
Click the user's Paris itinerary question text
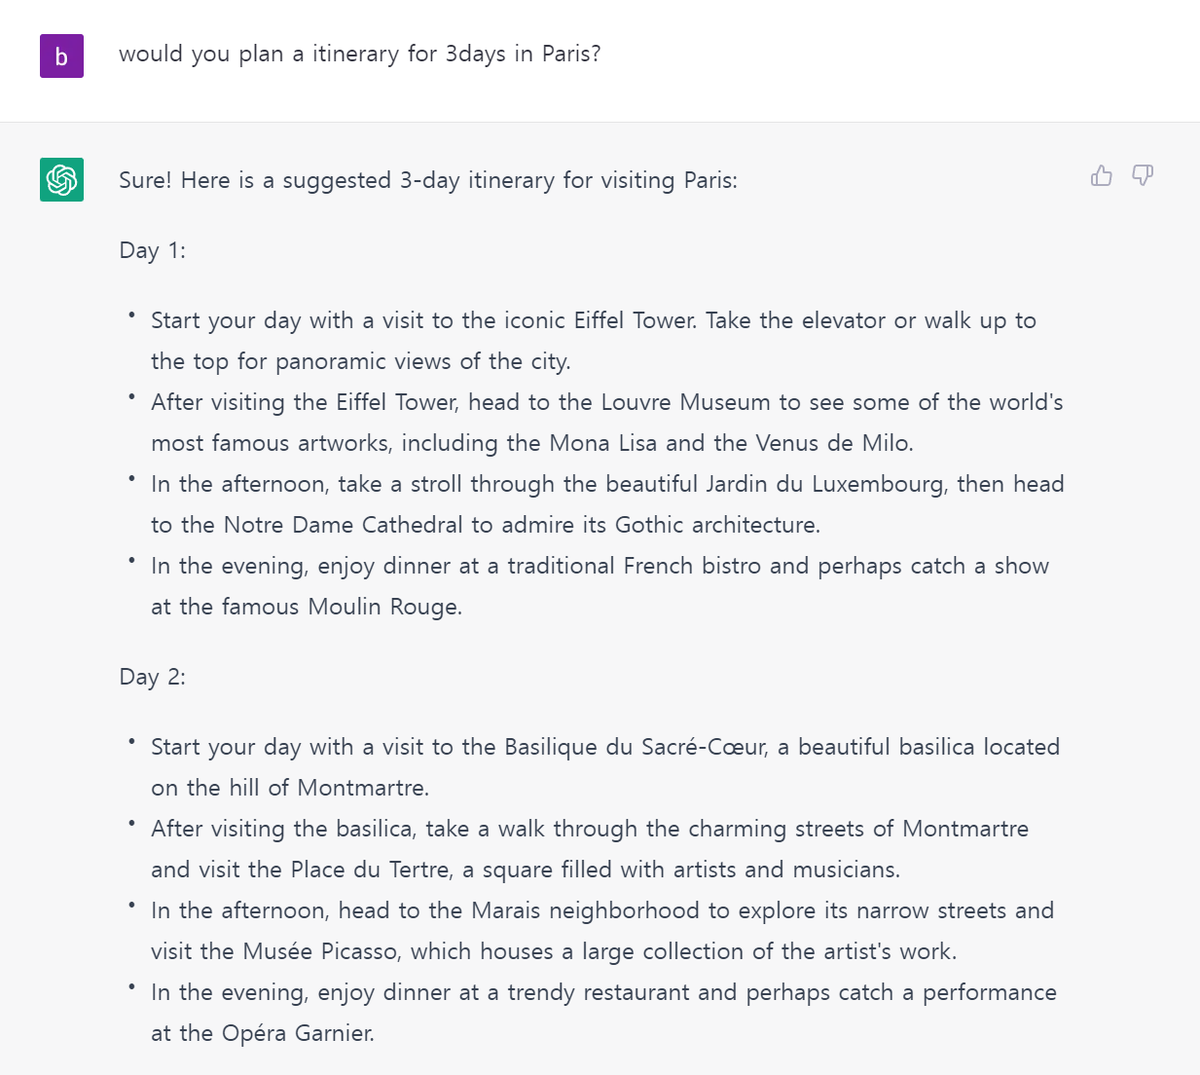pos(359,54)
